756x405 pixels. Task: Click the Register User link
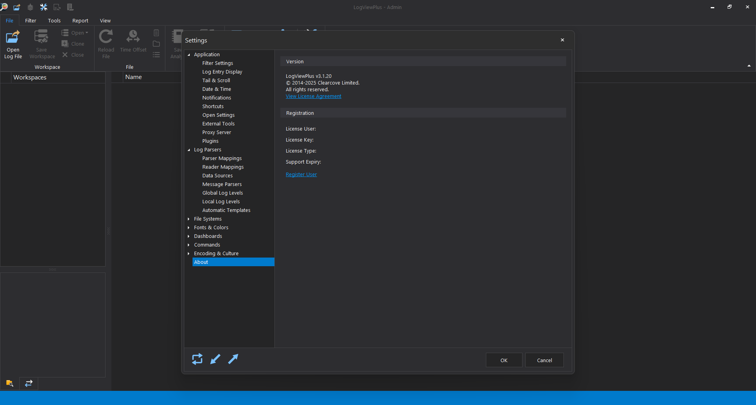pos(301,175)
